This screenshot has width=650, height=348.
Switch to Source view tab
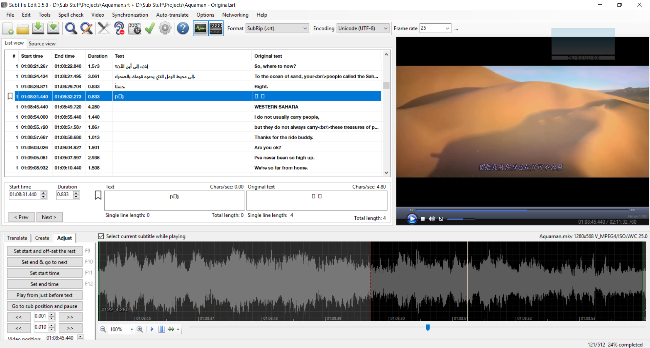[42, 43]
